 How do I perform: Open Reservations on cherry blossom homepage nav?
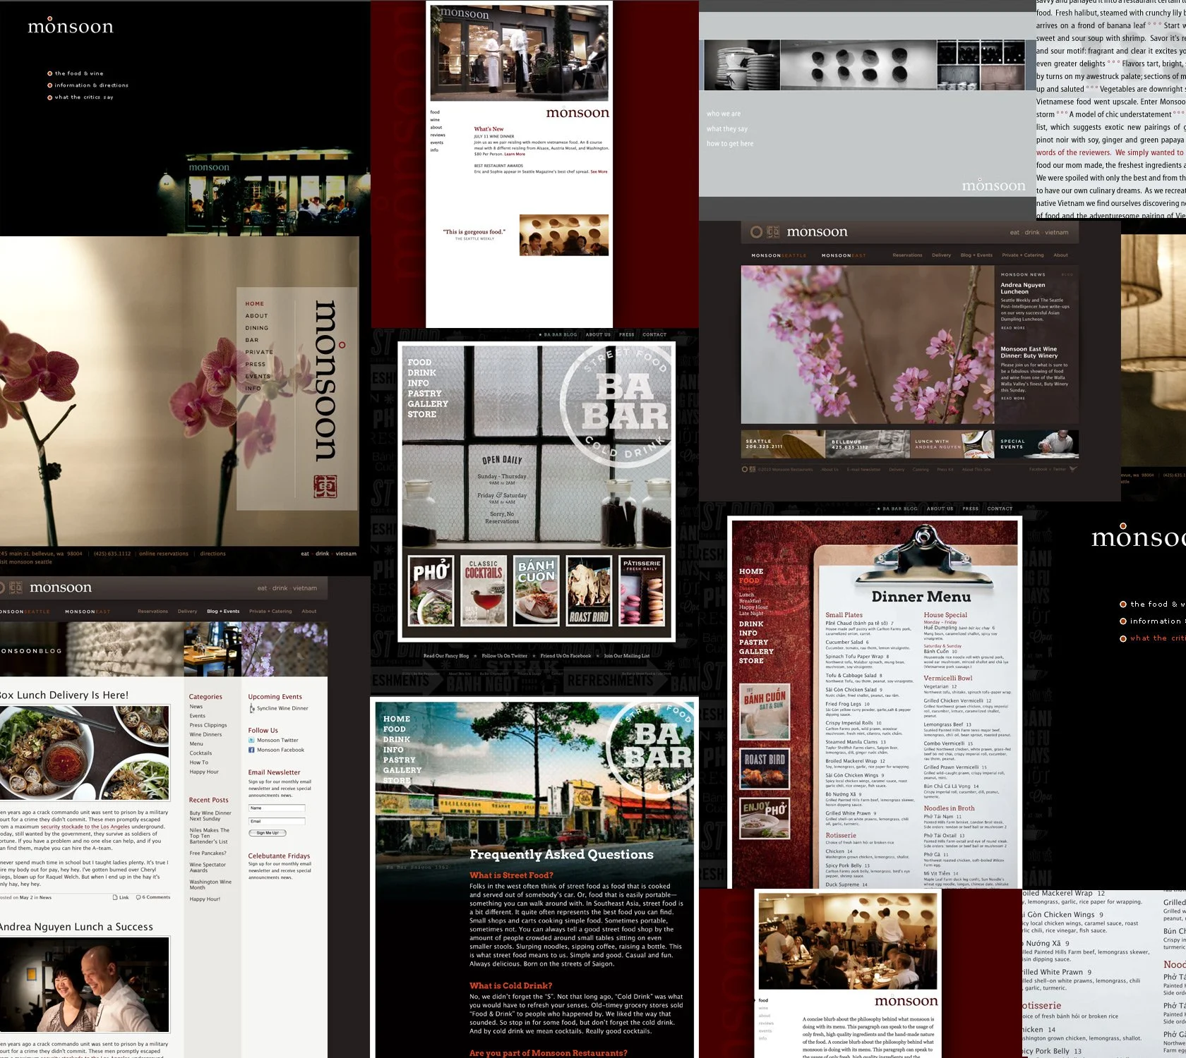(907, 255)
